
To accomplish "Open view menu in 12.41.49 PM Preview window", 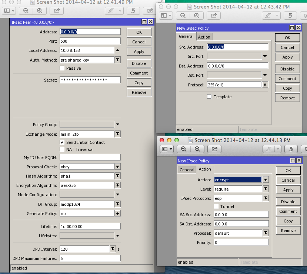I will (9, 11).
